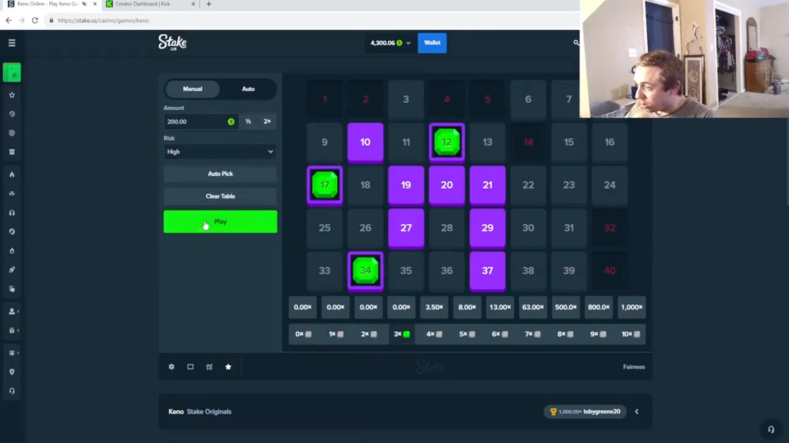Deselect number 20 on the Keno board

coord(447,185)
